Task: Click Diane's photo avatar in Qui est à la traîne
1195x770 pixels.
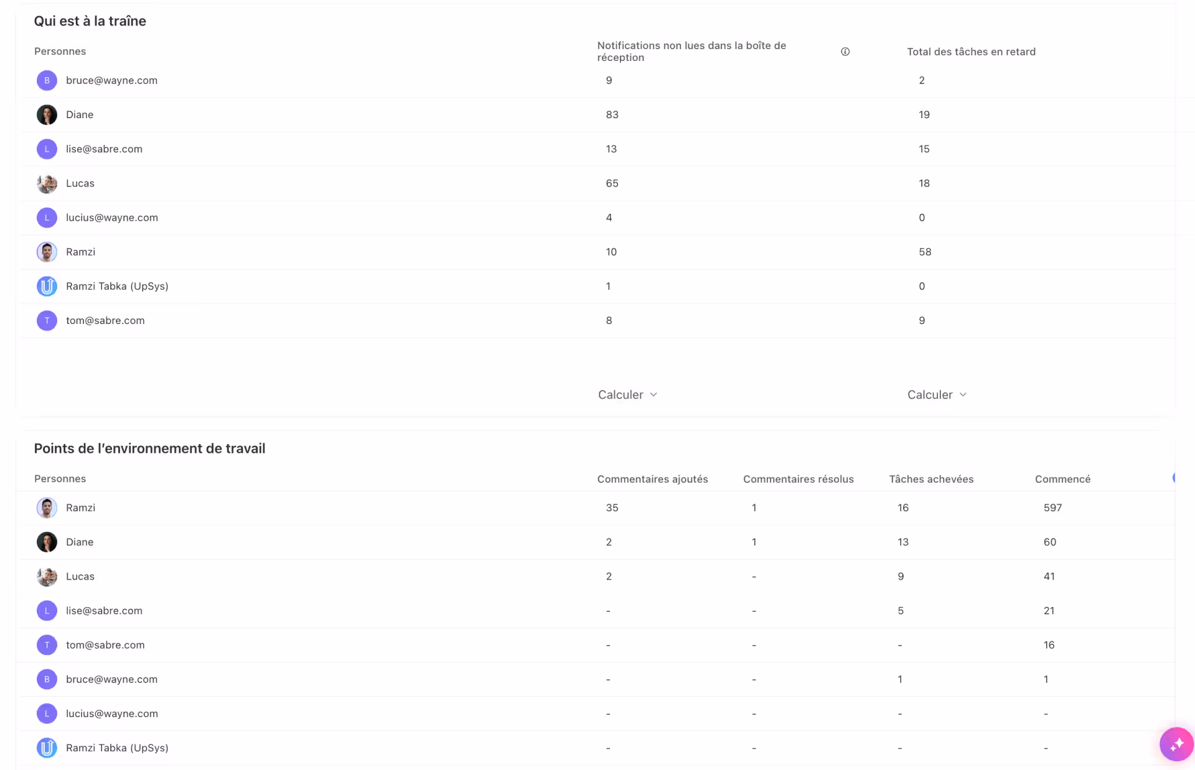Action: pos(47,115)
